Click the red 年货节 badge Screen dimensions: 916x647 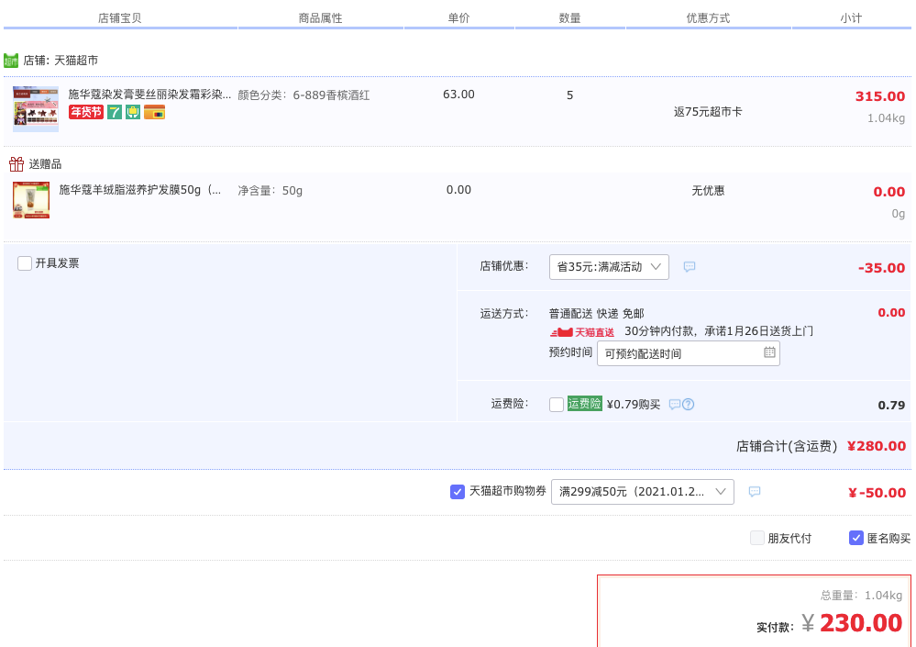86,112
